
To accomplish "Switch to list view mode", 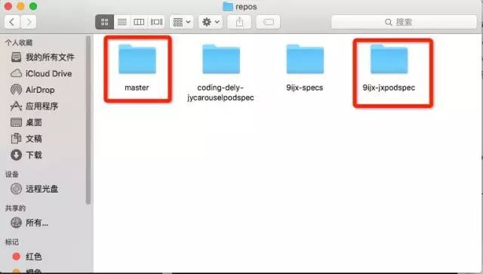I will pos(122,22).
